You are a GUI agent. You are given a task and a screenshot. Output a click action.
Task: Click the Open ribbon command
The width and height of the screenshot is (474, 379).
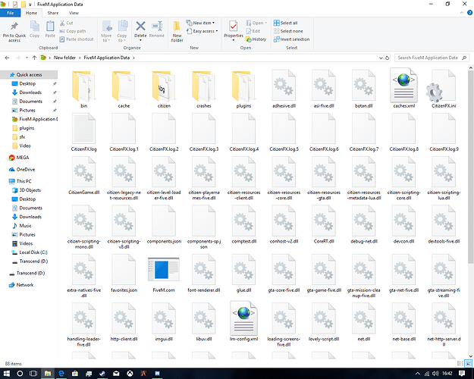[256, 23]
